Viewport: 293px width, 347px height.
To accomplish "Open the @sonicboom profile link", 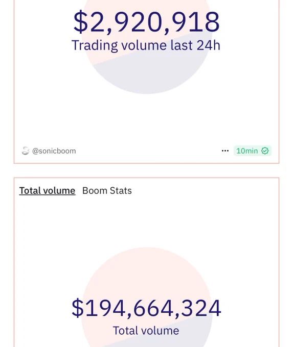I will pos(54,151).
